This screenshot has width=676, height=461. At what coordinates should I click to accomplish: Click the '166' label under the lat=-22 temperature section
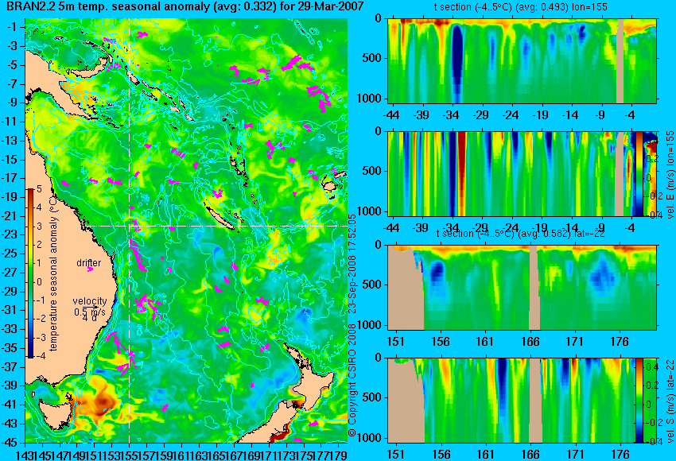tap(530, 342)
